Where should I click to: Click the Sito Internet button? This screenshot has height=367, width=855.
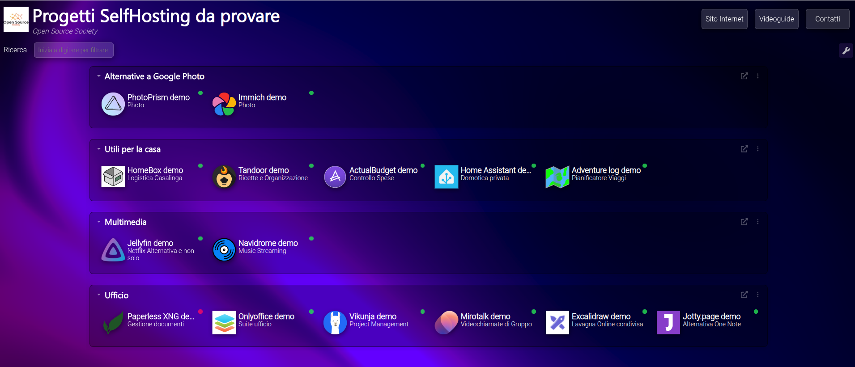[724, 19]
